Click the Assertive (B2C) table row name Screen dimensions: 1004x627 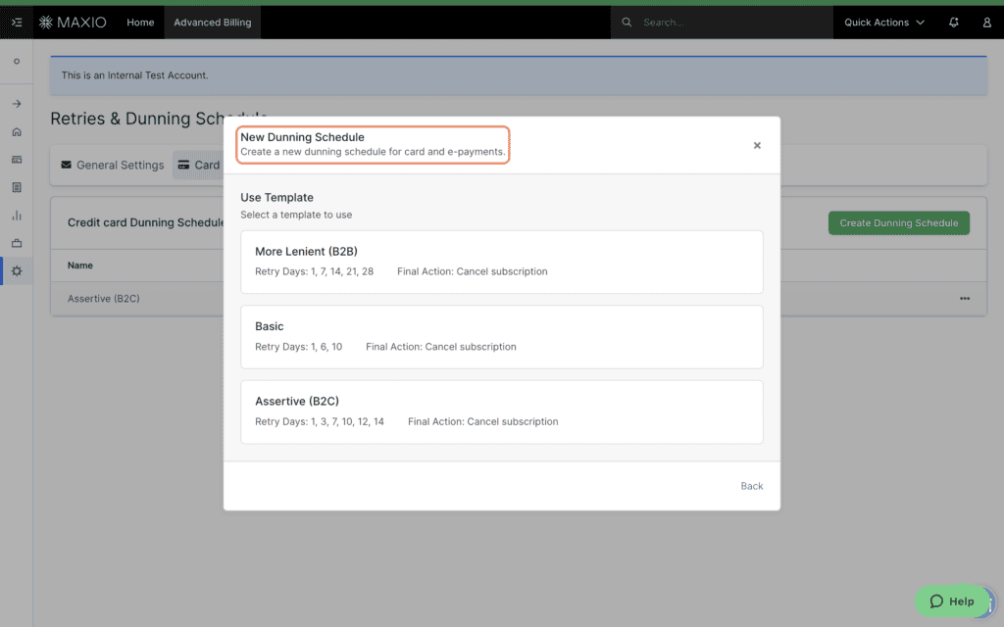pos(104,298)
